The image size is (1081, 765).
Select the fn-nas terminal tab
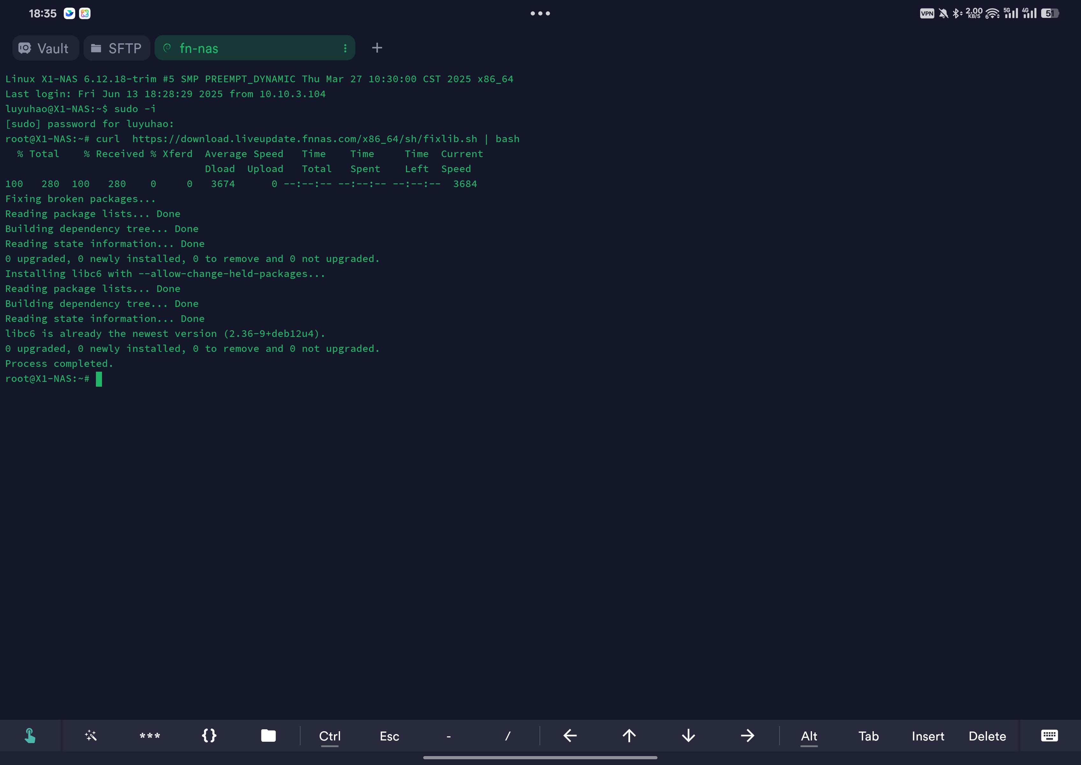point(254,48)
